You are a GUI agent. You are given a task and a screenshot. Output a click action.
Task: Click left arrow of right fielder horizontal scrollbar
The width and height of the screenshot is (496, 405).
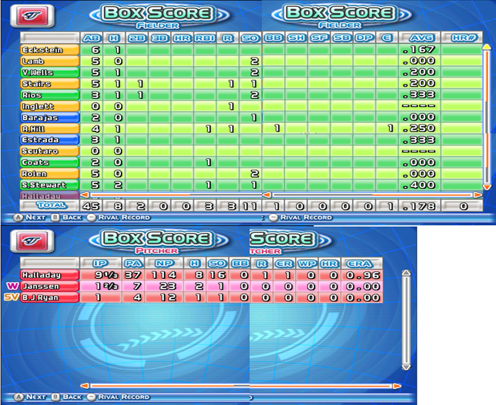click(267, 195)
